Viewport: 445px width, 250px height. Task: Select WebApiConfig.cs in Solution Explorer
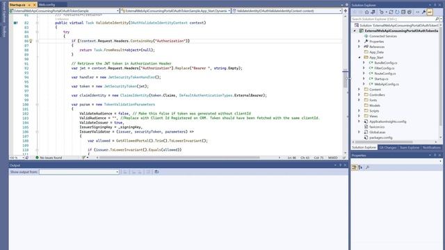point(387,84)
